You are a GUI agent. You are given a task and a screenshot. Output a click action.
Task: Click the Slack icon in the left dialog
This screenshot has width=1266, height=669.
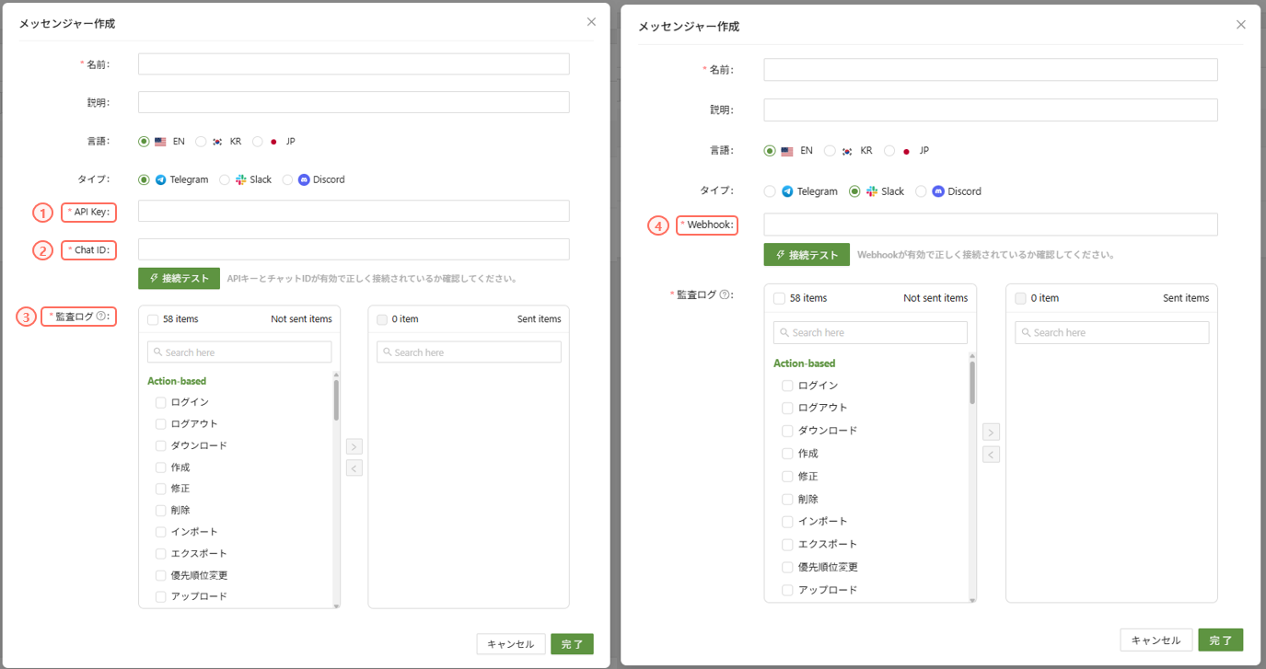coord(241,180)
